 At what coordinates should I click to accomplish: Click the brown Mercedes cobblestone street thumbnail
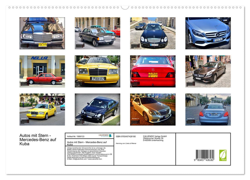208,71
